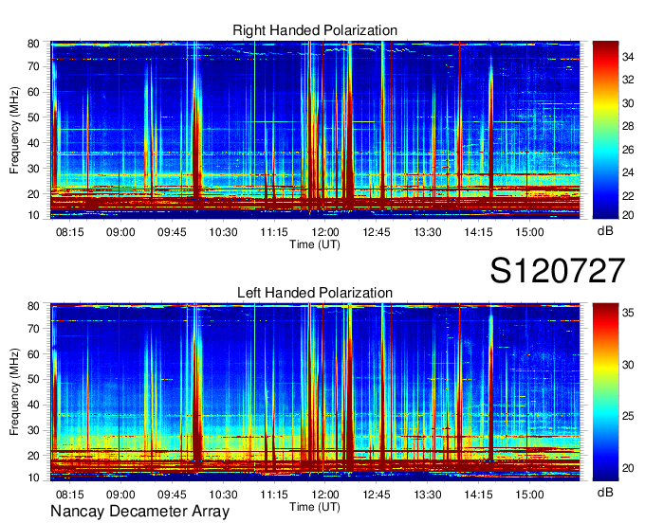This screenshot has width=645, height=523.
Task: Click the dB unit label under top colorbar
Action: (x=605, y=231)
